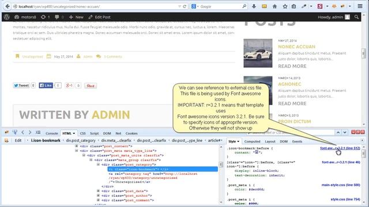Reload the page with the refresh icon
The image size is (369, 207).
point(184,6)
